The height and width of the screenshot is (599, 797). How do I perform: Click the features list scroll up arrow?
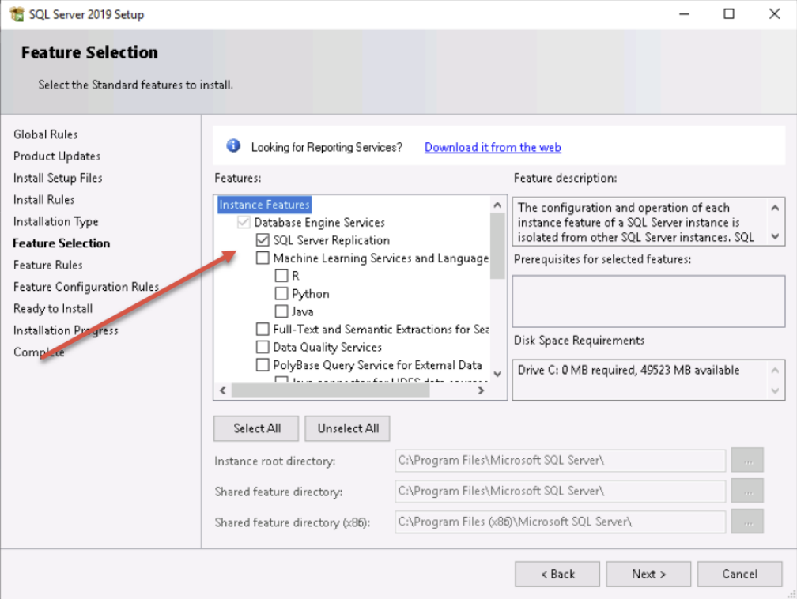click(x=497, y=205)
